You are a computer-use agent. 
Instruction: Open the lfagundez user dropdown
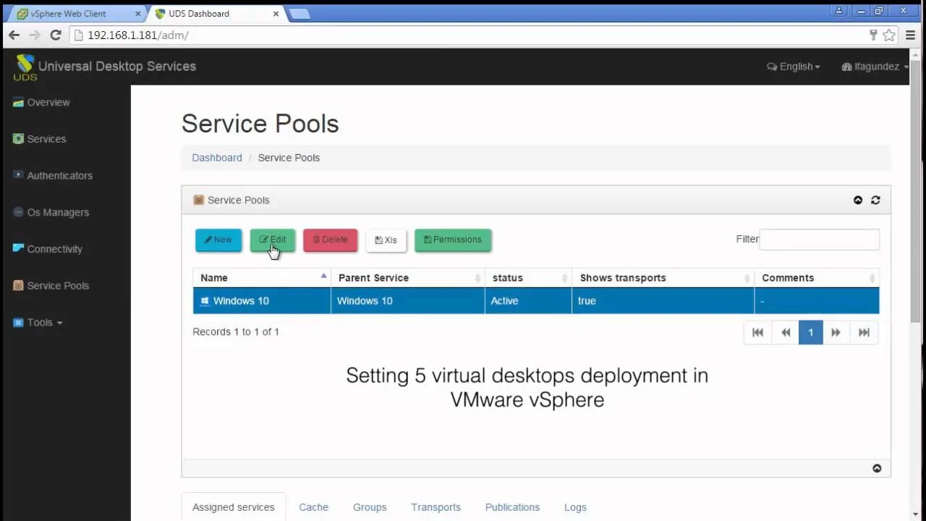click(875, 67)
